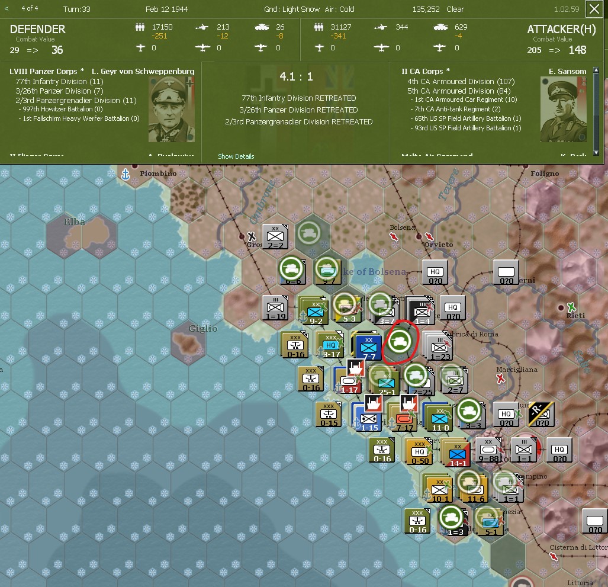608x587 pixels.
Task: Select the red-circled tank unit counter
Action: 400,341
